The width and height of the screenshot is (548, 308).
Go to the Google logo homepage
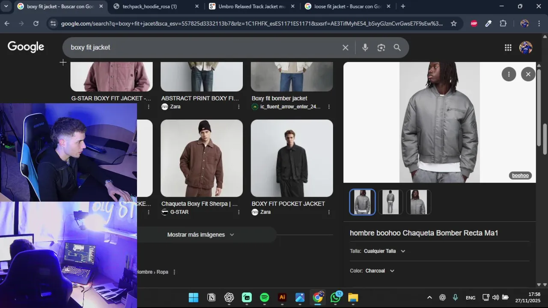[x=26, y=47]
